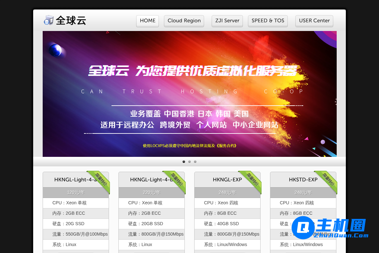Click 流量：550GB/月@100Mbps row

click(76, 234)
